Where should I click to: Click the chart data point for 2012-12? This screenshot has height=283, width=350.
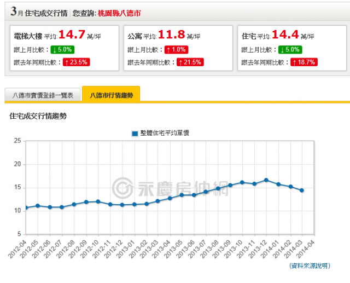[122, 205]
